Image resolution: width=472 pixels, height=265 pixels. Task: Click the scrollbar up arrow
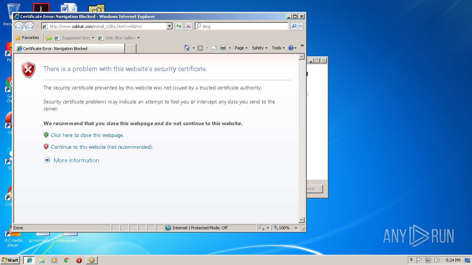click(301, 57)
